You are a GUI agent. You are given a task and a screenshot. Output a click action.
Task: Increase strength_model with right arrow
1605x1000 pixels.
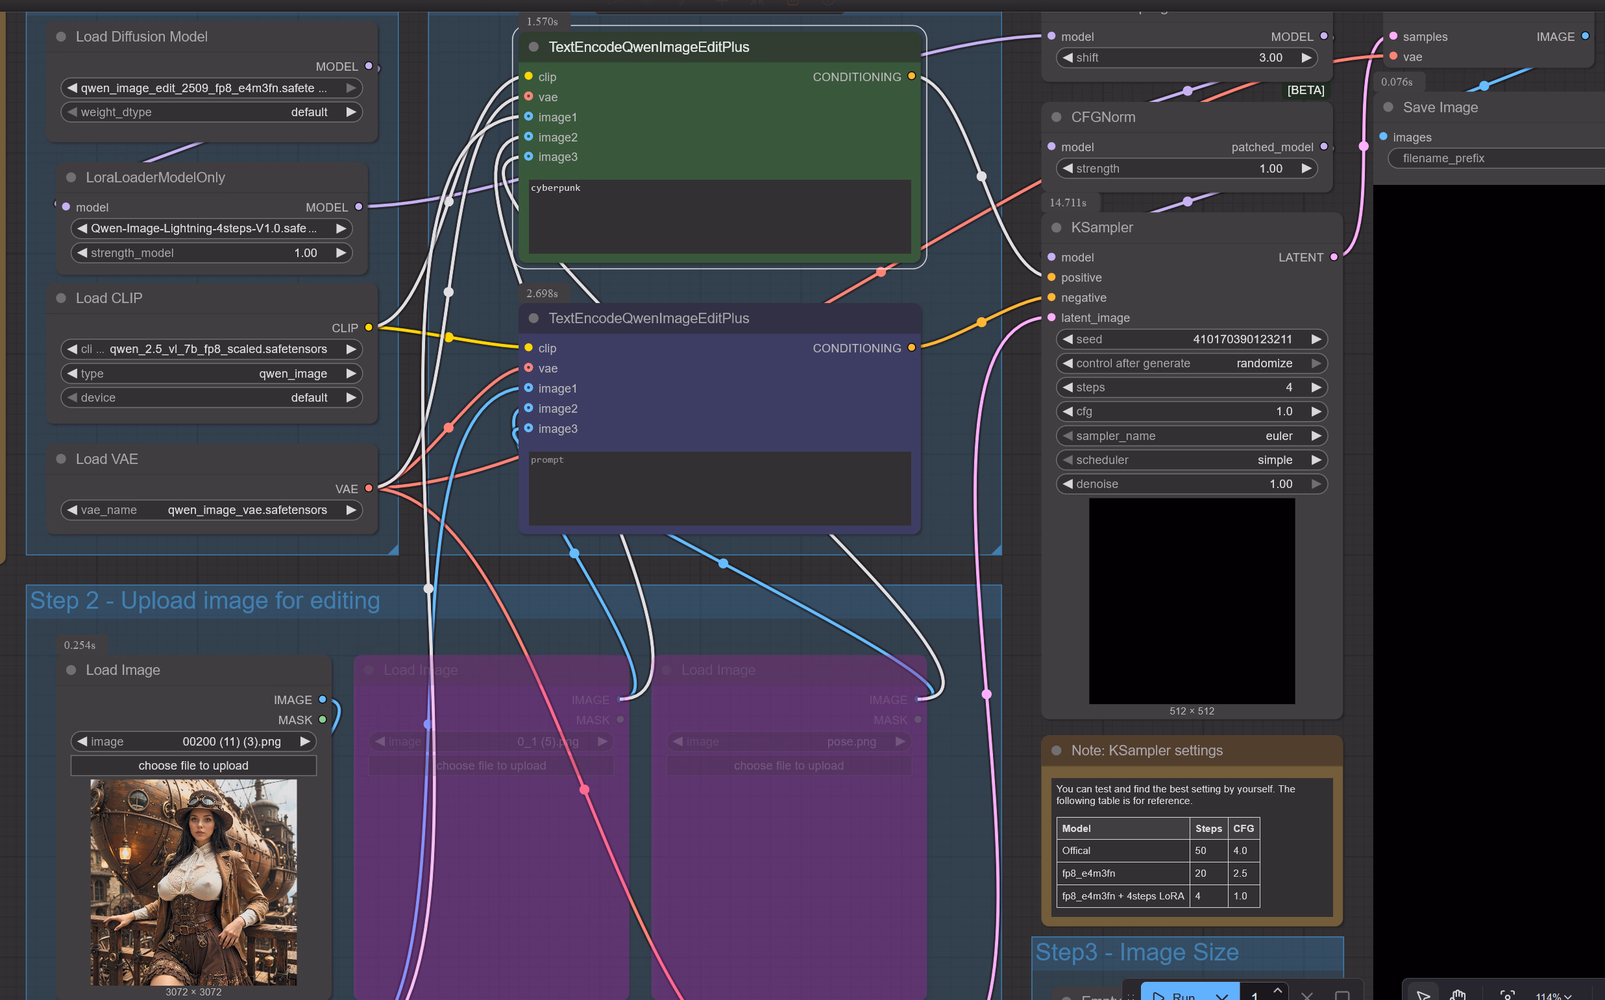click(341, 252)
